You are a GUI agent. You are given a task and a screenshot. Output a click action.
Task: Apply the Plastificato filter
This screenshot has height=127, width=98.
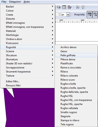click(x=76, y=63)
